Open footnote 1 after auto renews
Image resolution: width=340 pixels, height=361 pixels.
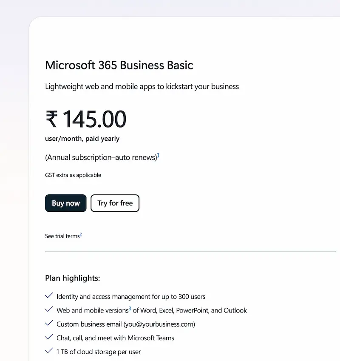[x=158, y=156]
